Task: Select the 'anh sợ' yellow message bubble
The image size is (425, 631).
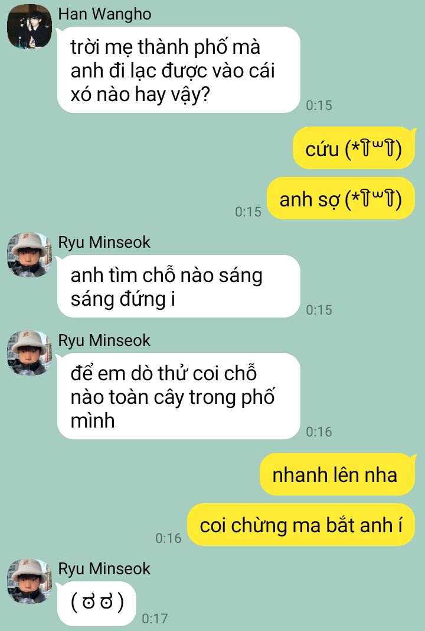Action: [341, 198]
